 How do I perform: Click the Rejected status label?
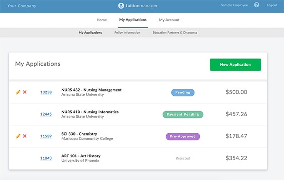click(x=183, y=158)
